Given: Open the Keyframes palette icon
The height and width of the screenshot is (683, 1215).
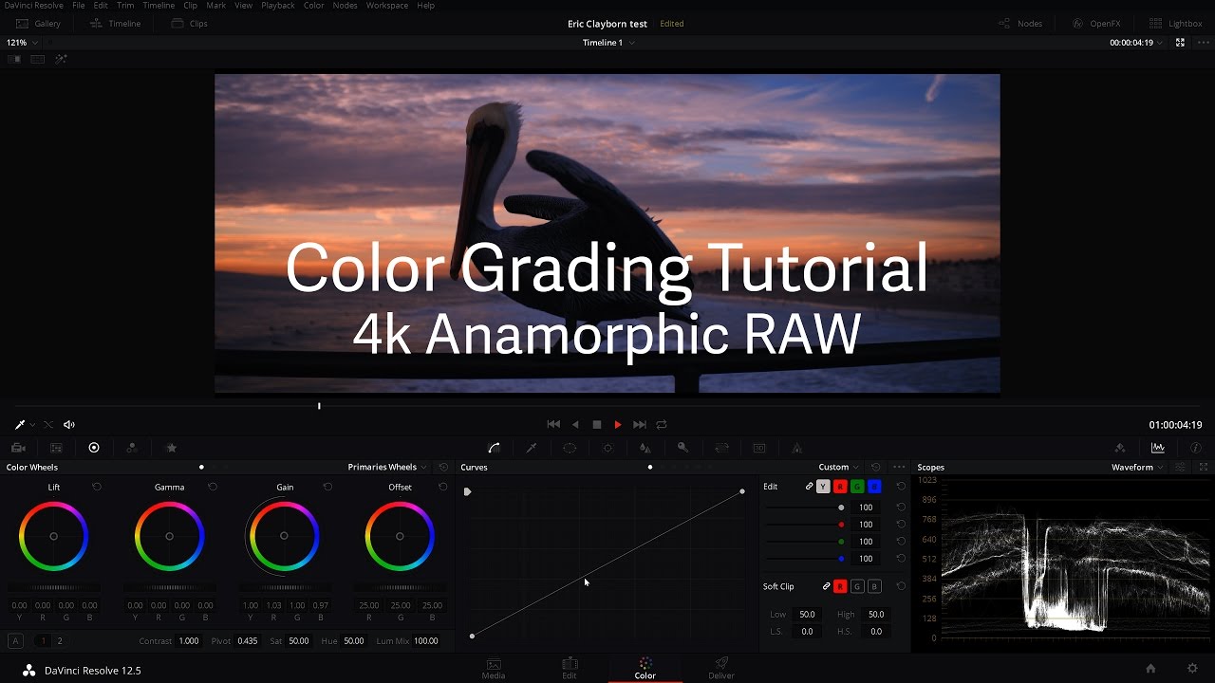Looking at the screenshot, I should click(x=1120, y=448).
